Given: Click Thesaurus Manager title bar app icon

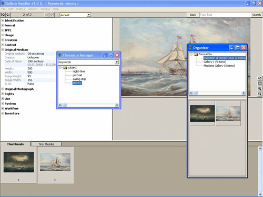Looking at the screenshot, I should point(59,55).
